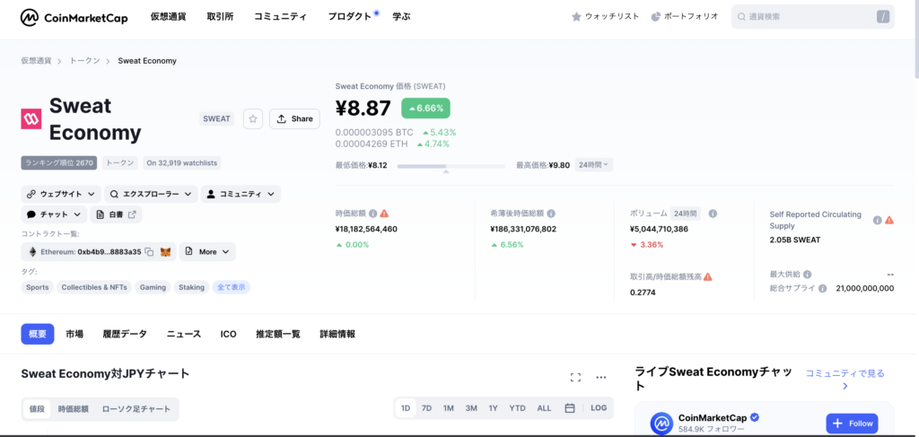Click the Share button
919x437 pixels.
click(x=294, y=119)
